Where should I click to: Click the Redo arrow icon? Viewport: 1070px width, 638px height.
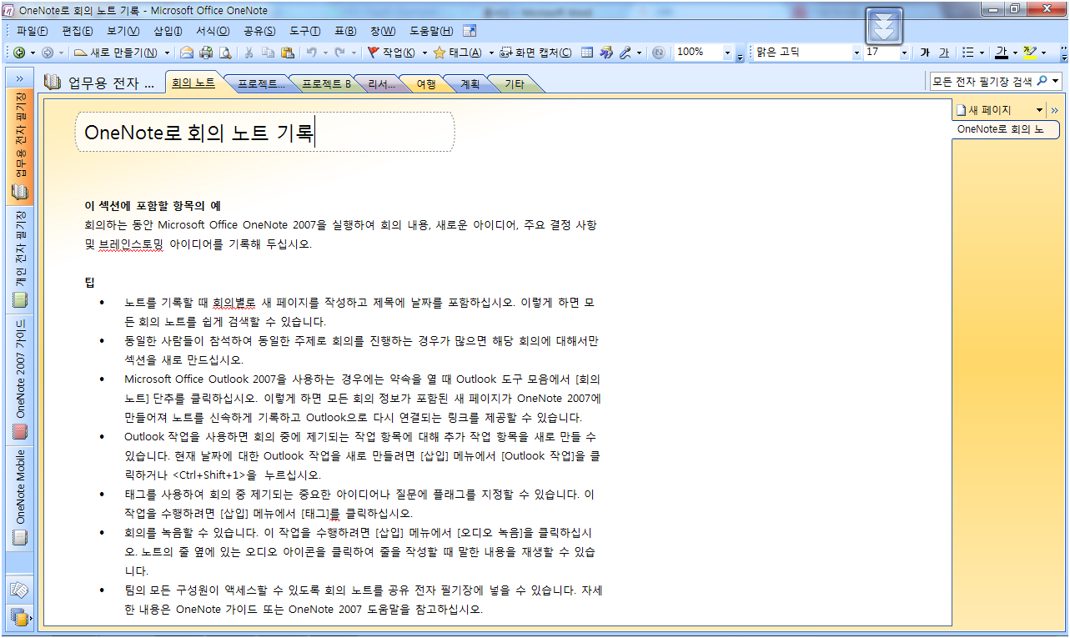340,53
